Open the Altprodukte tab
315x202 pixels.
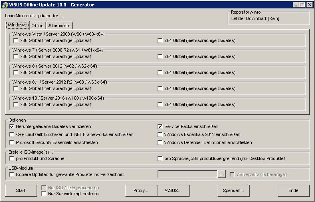(x=59, y=26)
